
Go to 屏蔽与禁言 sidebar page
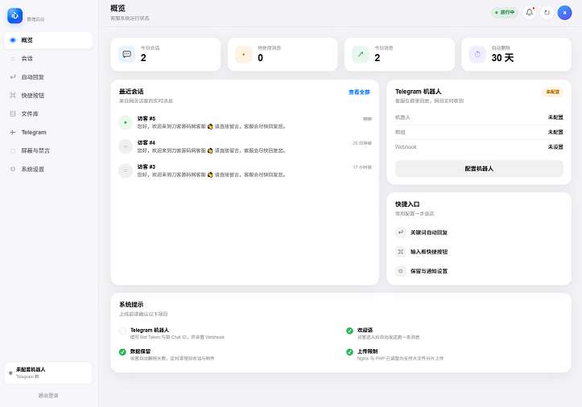[x=48, y=150]
